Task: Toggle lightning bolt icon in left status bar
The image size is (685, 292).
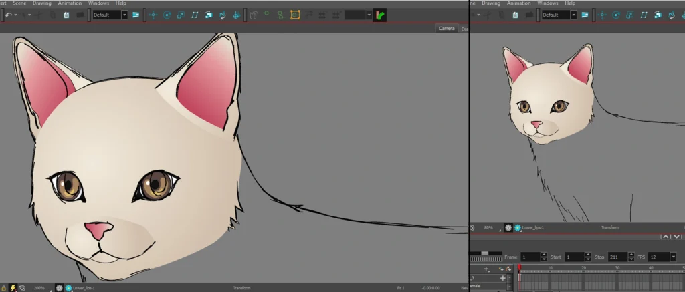Action: (x=13, y=288)
